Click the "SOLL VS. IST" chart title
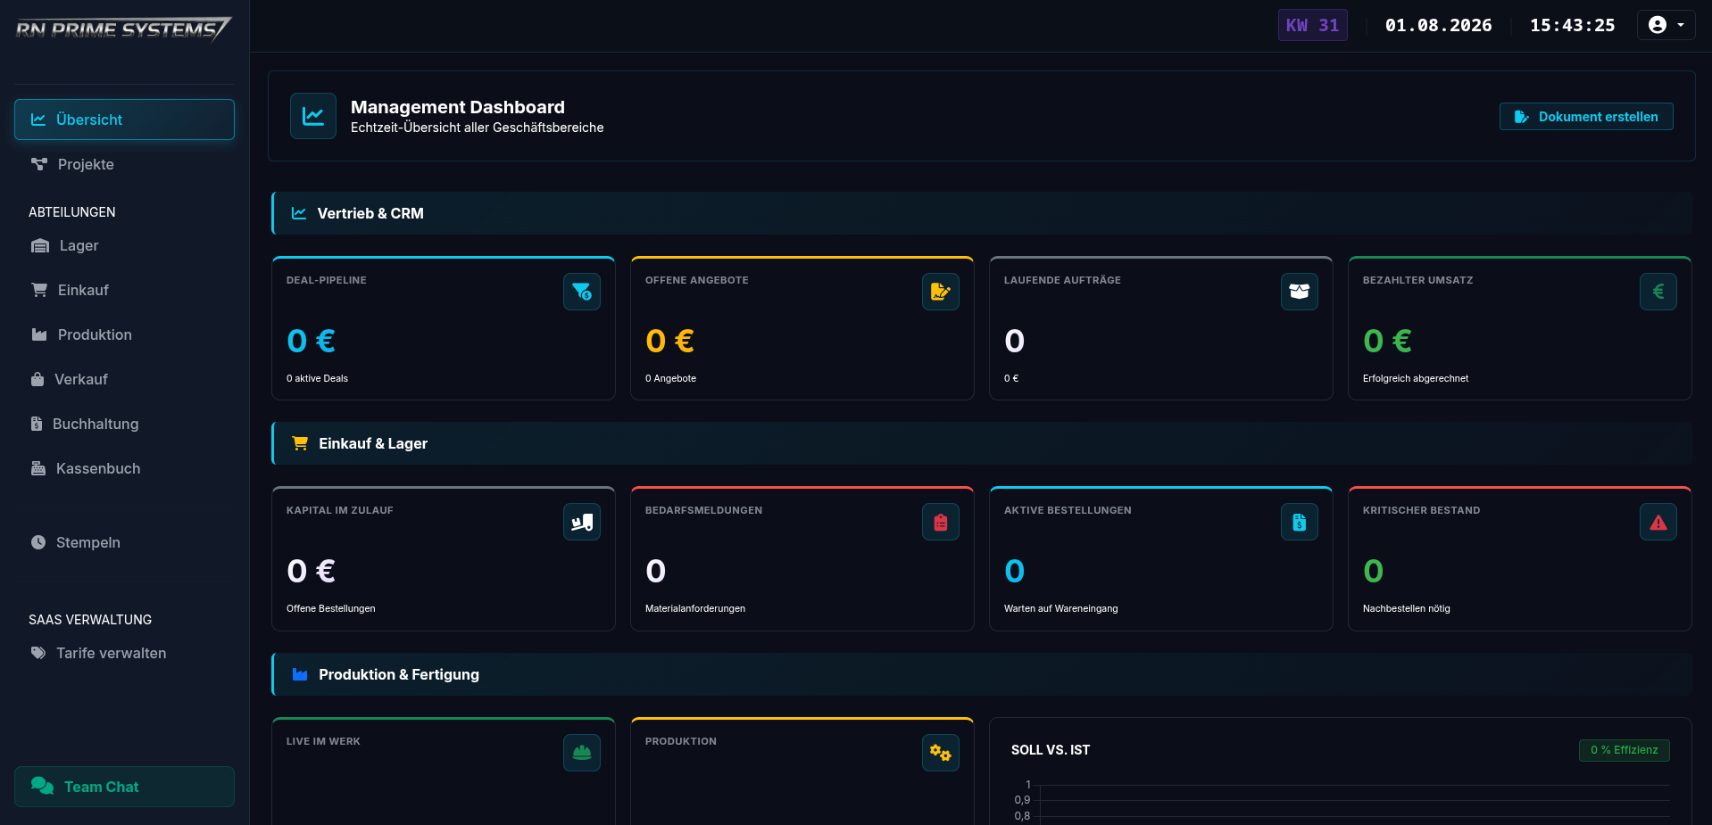The height and width of the screenshot is (825, 1712). [x=1050, y=750]
